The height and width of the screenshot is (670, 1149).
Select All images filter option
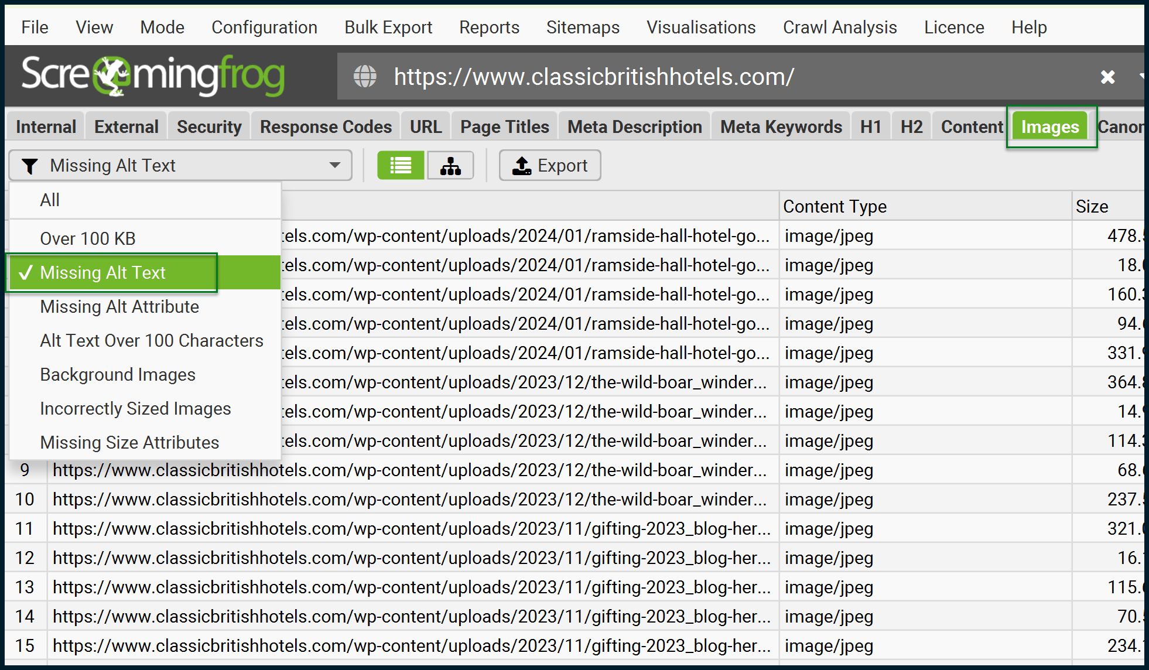(49, 201)
